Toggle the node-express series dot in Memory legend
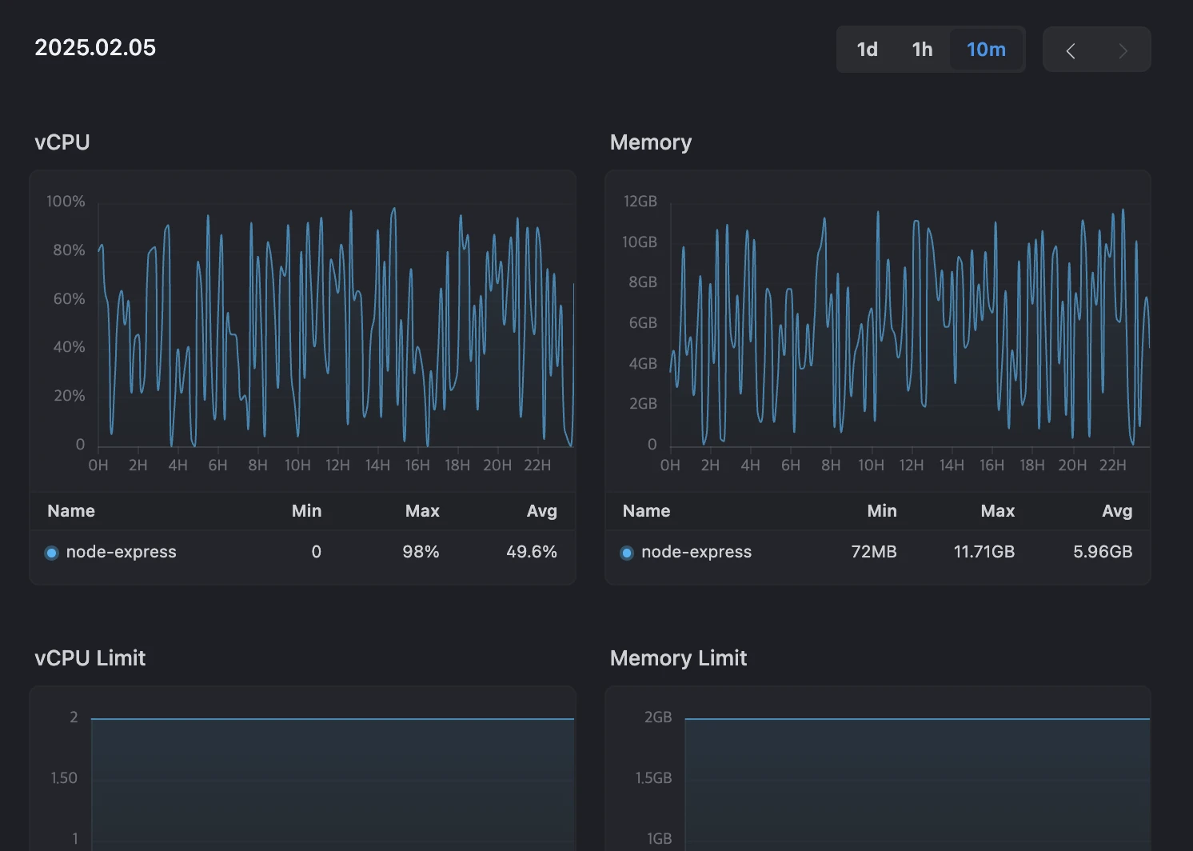The width and height of the screenshot is (1193, 851). (x=627, y=552)
